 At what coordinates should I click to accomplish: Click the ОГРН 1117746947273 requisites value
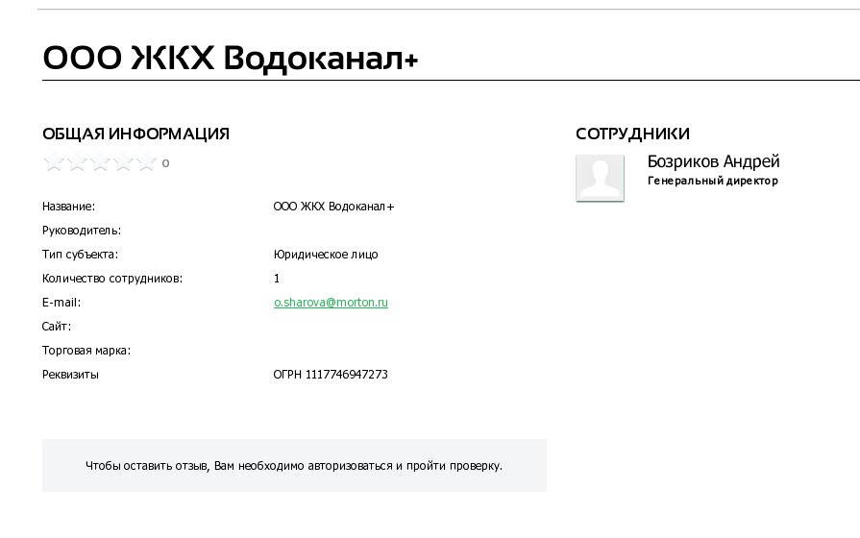(331, 375)
